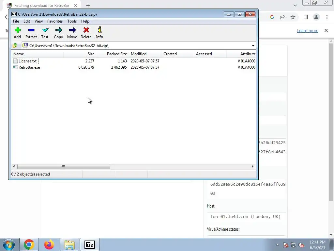Open Chrome profile avatar
The height and width of the screenshot is (251, 334).
(x=316, y=17)
